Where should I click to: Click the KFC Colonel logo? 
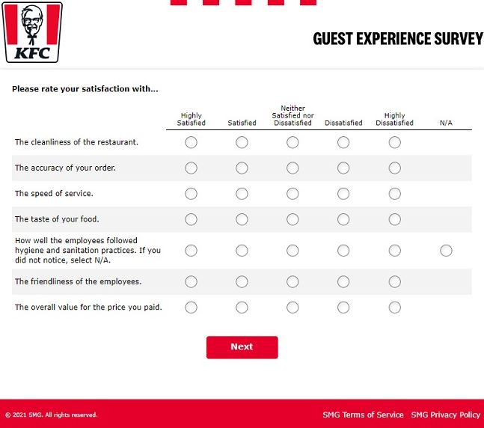coord(32,32)
